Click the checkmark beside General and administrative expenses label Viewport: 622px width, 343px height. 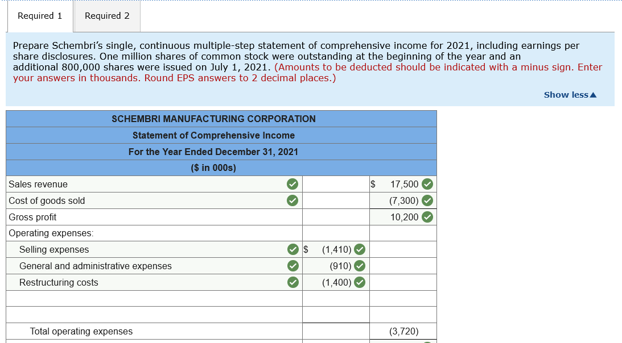293,266
